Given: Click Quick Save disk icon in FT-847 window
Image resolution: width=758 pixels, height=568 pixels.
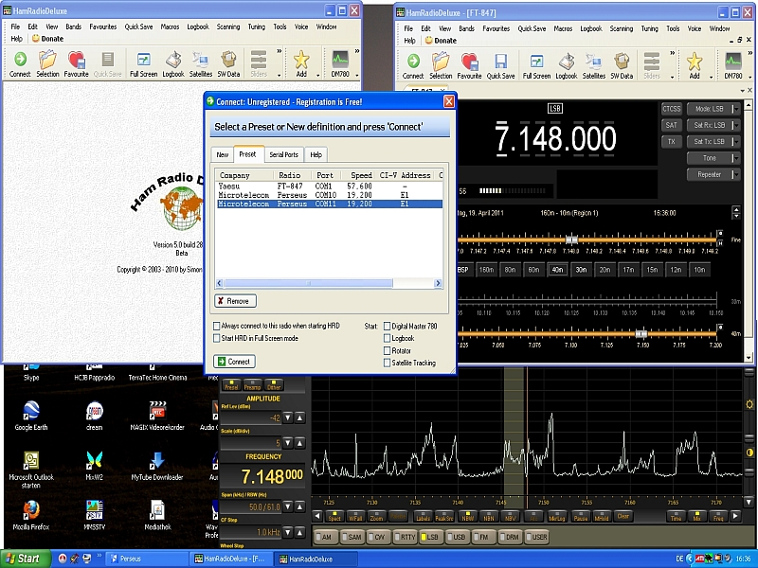Looking at the screenshot, I should 500,66.
